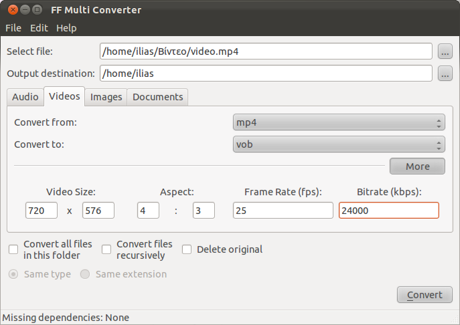Click the Convert button

tap(425, 295)
